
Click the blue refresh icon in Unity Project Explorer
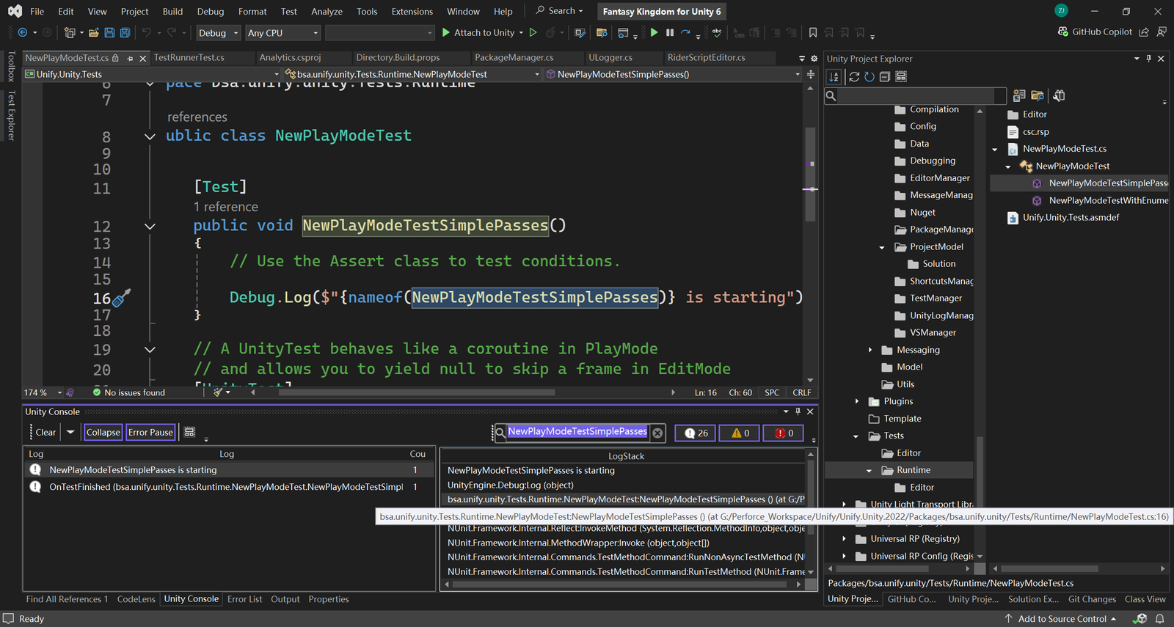pyautogui.click(x=869, y=77)
